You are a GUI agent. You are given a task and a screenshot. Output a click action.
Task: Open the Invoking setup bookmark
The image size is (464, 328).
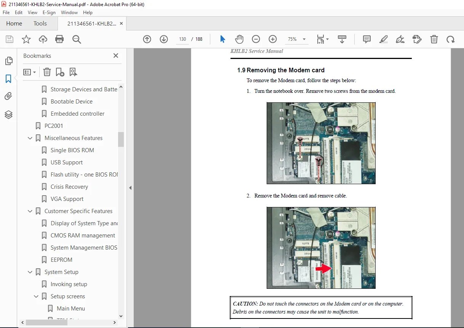click(69, 284)
